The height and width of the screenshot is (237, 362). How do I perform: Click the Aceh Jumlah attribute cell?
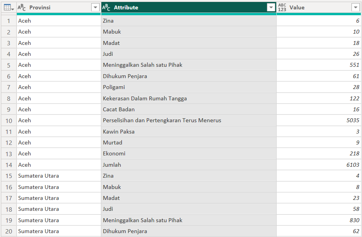click(x=112, y=165)
